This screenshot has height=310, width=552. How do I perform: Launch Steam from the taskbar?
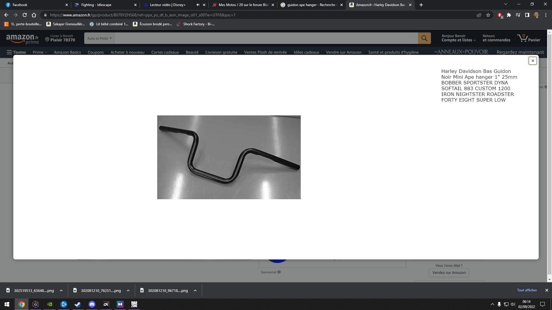pyautogui.click(x=78, y=304)
